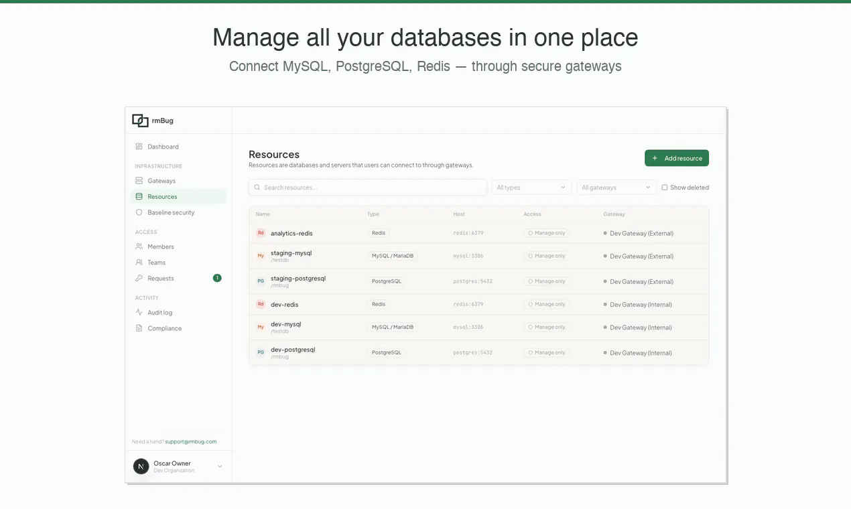The image size is (851, 509).
Task: Click Manage only badge for analytics-redis
Action: tap(547, 233)
